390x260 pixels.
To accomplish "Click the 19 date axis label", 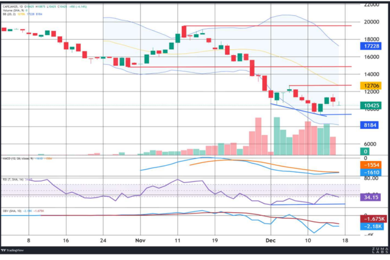I will pos(214,241).
